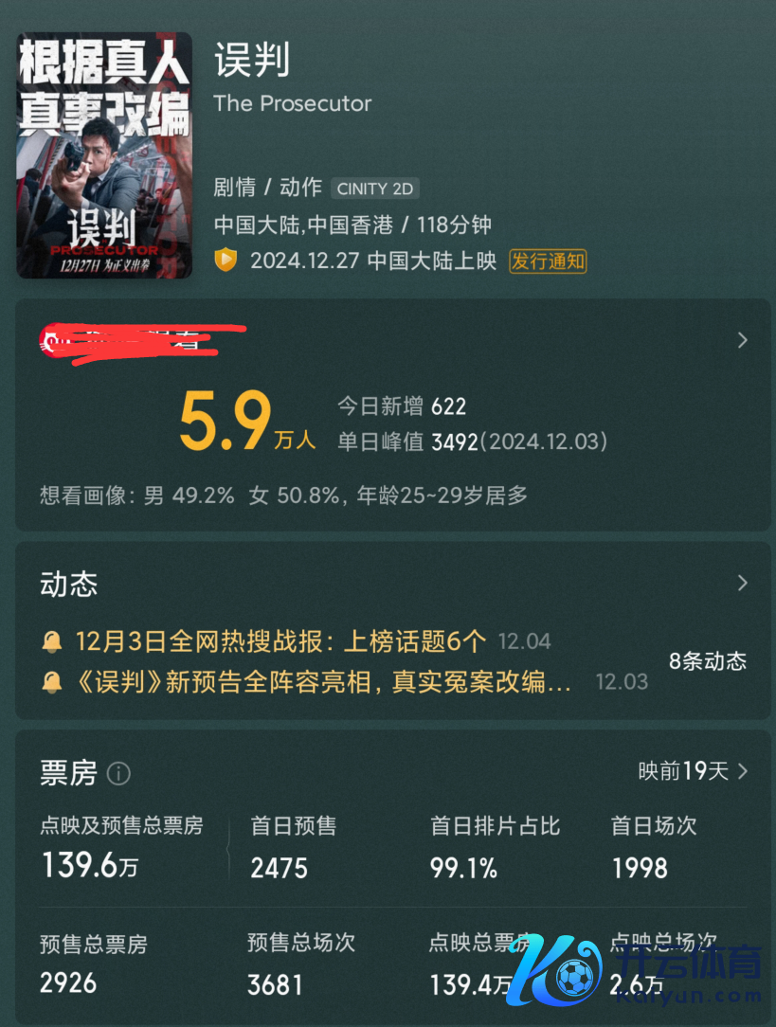776x1027 pixels.
Task: Tap the CINITY 2D format tag
Action: click(374, 189)
